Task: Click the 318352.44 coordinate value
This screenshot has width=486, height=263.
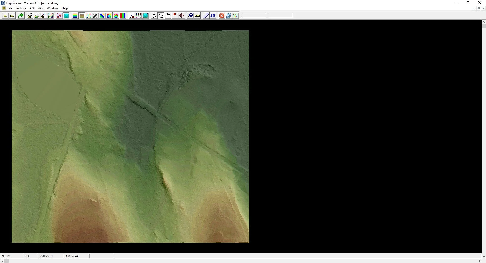Action: [x=72, y=256]
